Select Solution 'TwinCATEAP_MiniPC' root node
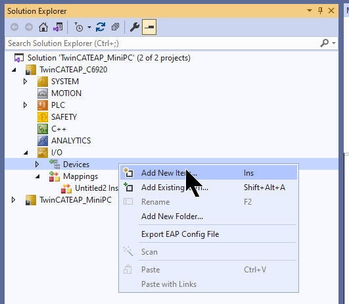 click(x=109, y=58)
